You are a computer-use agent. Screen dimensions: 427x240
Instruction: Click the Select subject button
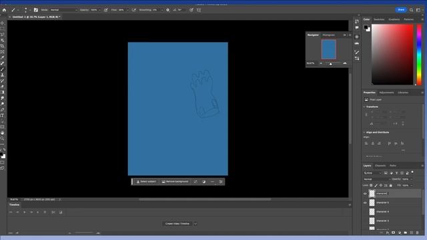click(x=146, y=181)
